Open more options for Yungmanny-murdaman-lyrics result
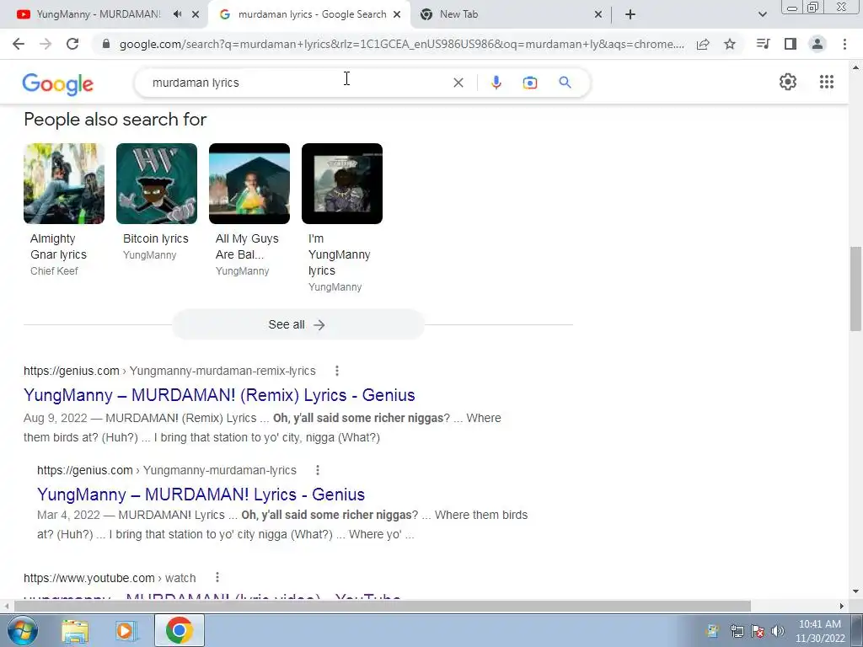The image size is (863, 647). 318,470
